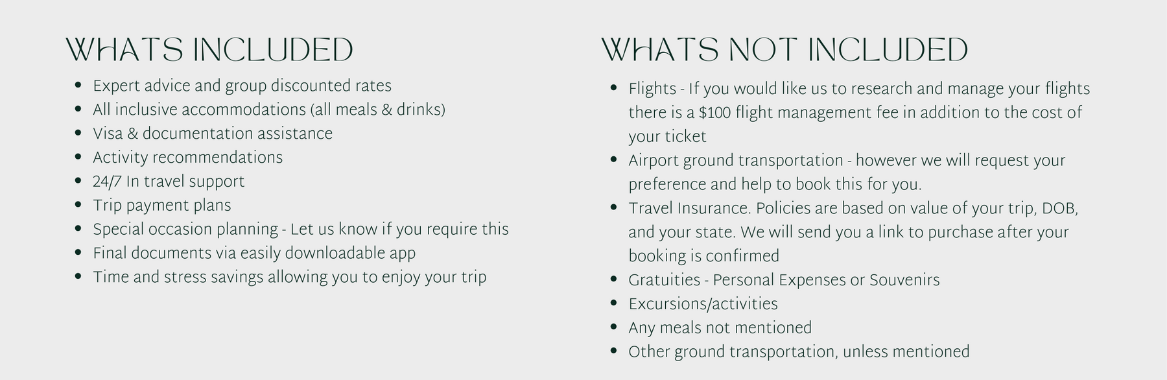
Task: Click the 'Flights' not-included item
Action: 859,113
